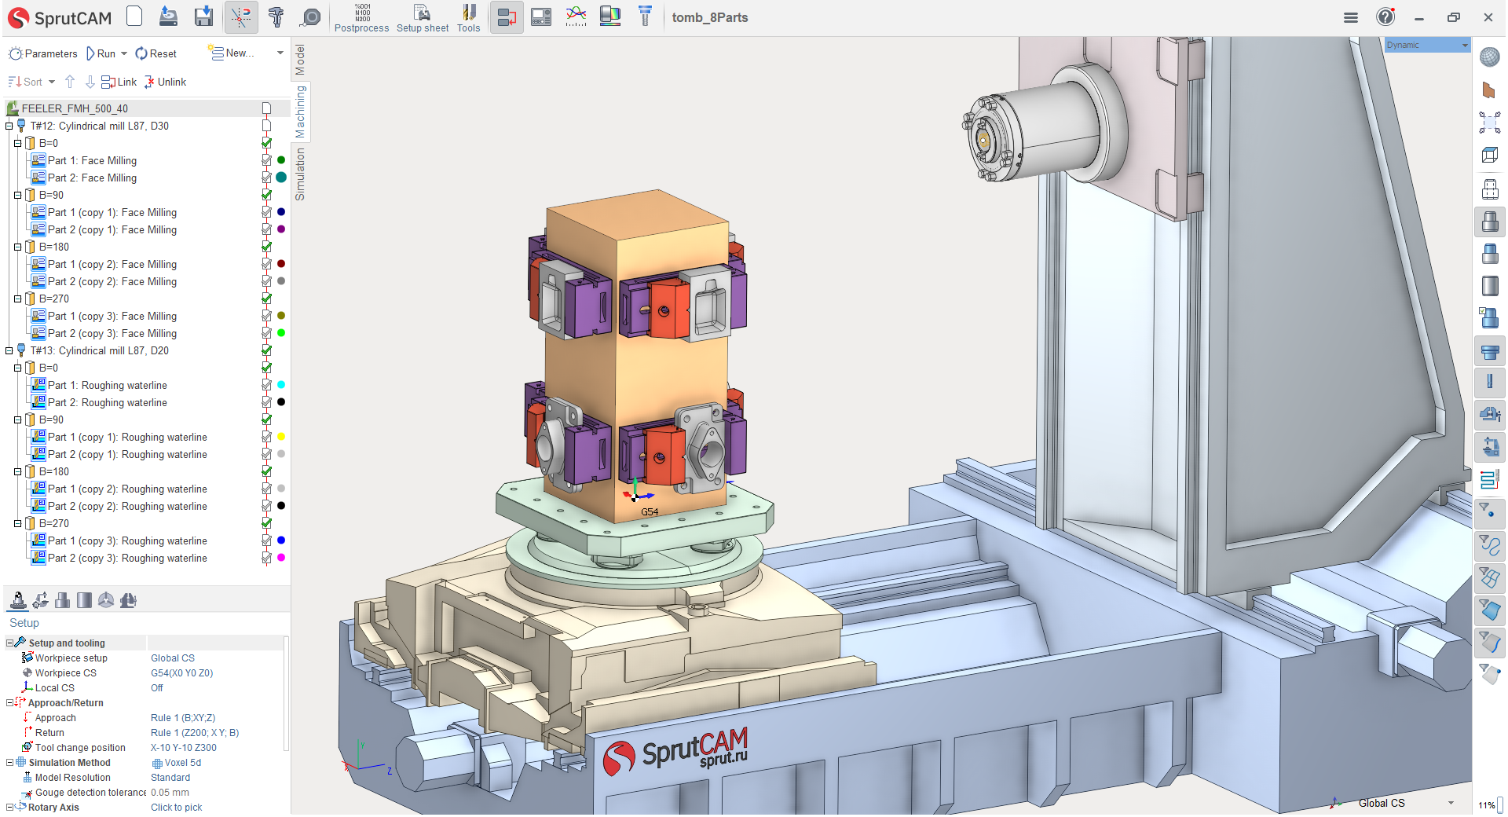Open a project using the disk-arrow icon

coord(168,16)
